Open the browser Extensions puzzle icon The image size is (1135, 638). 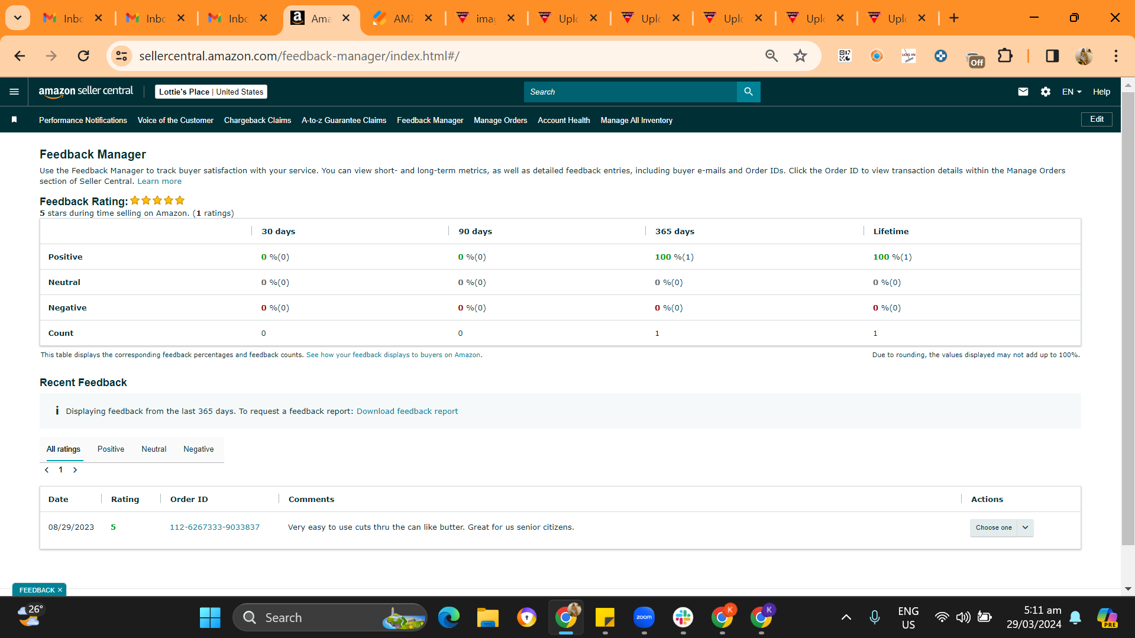pos(1005,56)
